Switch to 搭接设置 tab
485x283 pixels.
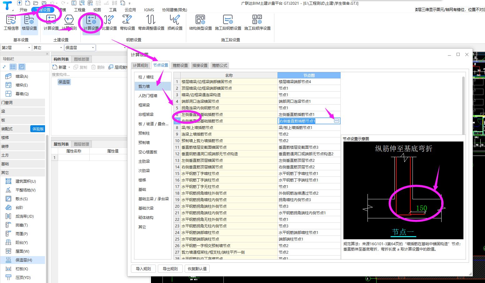click(x=200, y=65)
